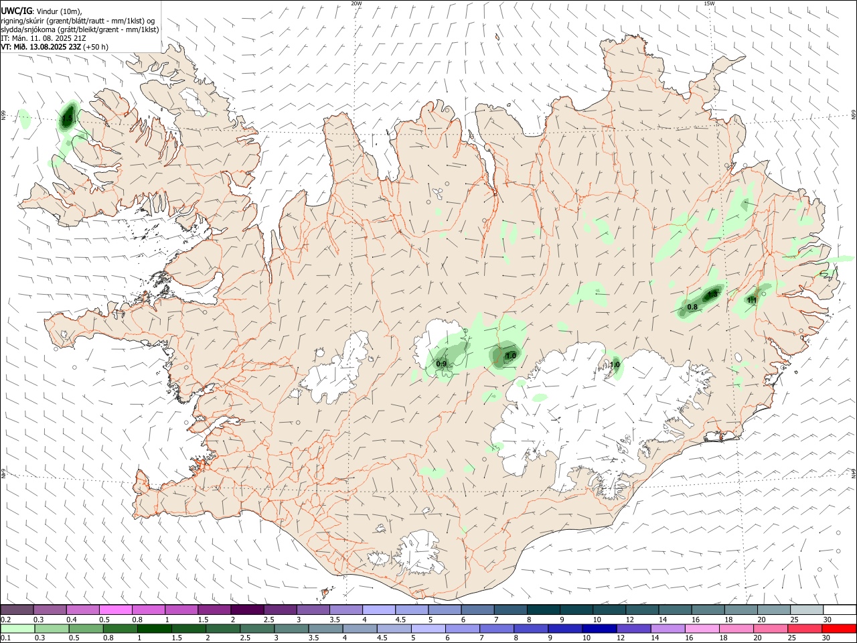Click the valid time line 'VT: Mið. 13.08.2025 23Z (+50 h)'
Screen dimensions: 857x643
tap(54, 47)
